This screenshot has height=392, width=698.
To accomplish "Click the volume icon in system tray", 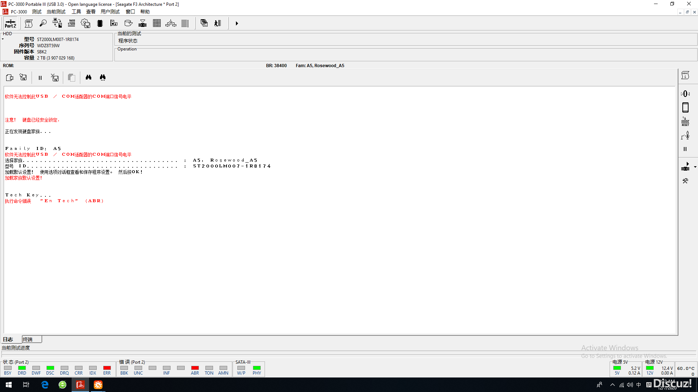I will [630, 385].
